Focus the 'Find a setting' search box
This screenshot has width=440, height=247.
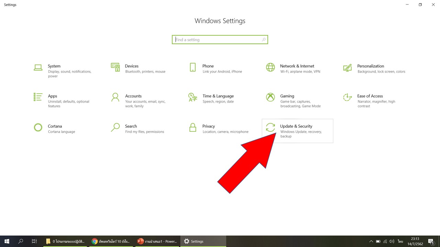pyautogui.click(x=220, y=40)
